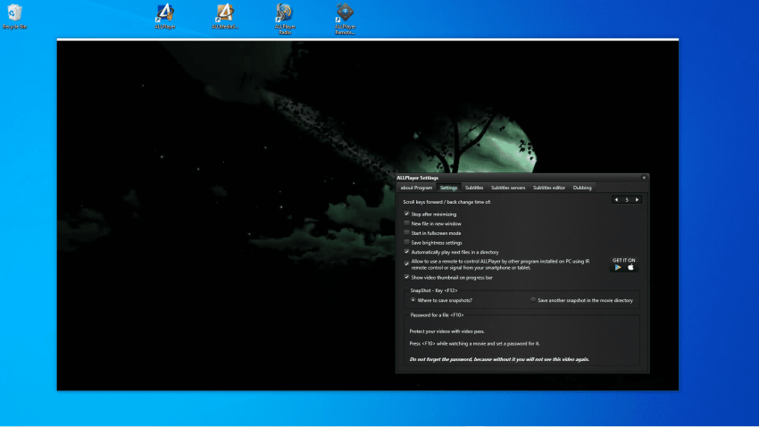The image size is (759, 427).
Task: Click the 'Press <F10> while watching a movie' text
Action: (x=474, y=344)
